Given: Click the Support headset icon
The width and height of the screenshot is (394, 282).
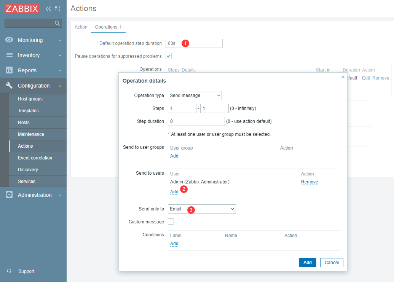Looking at the screenshot, I should 9,271.
